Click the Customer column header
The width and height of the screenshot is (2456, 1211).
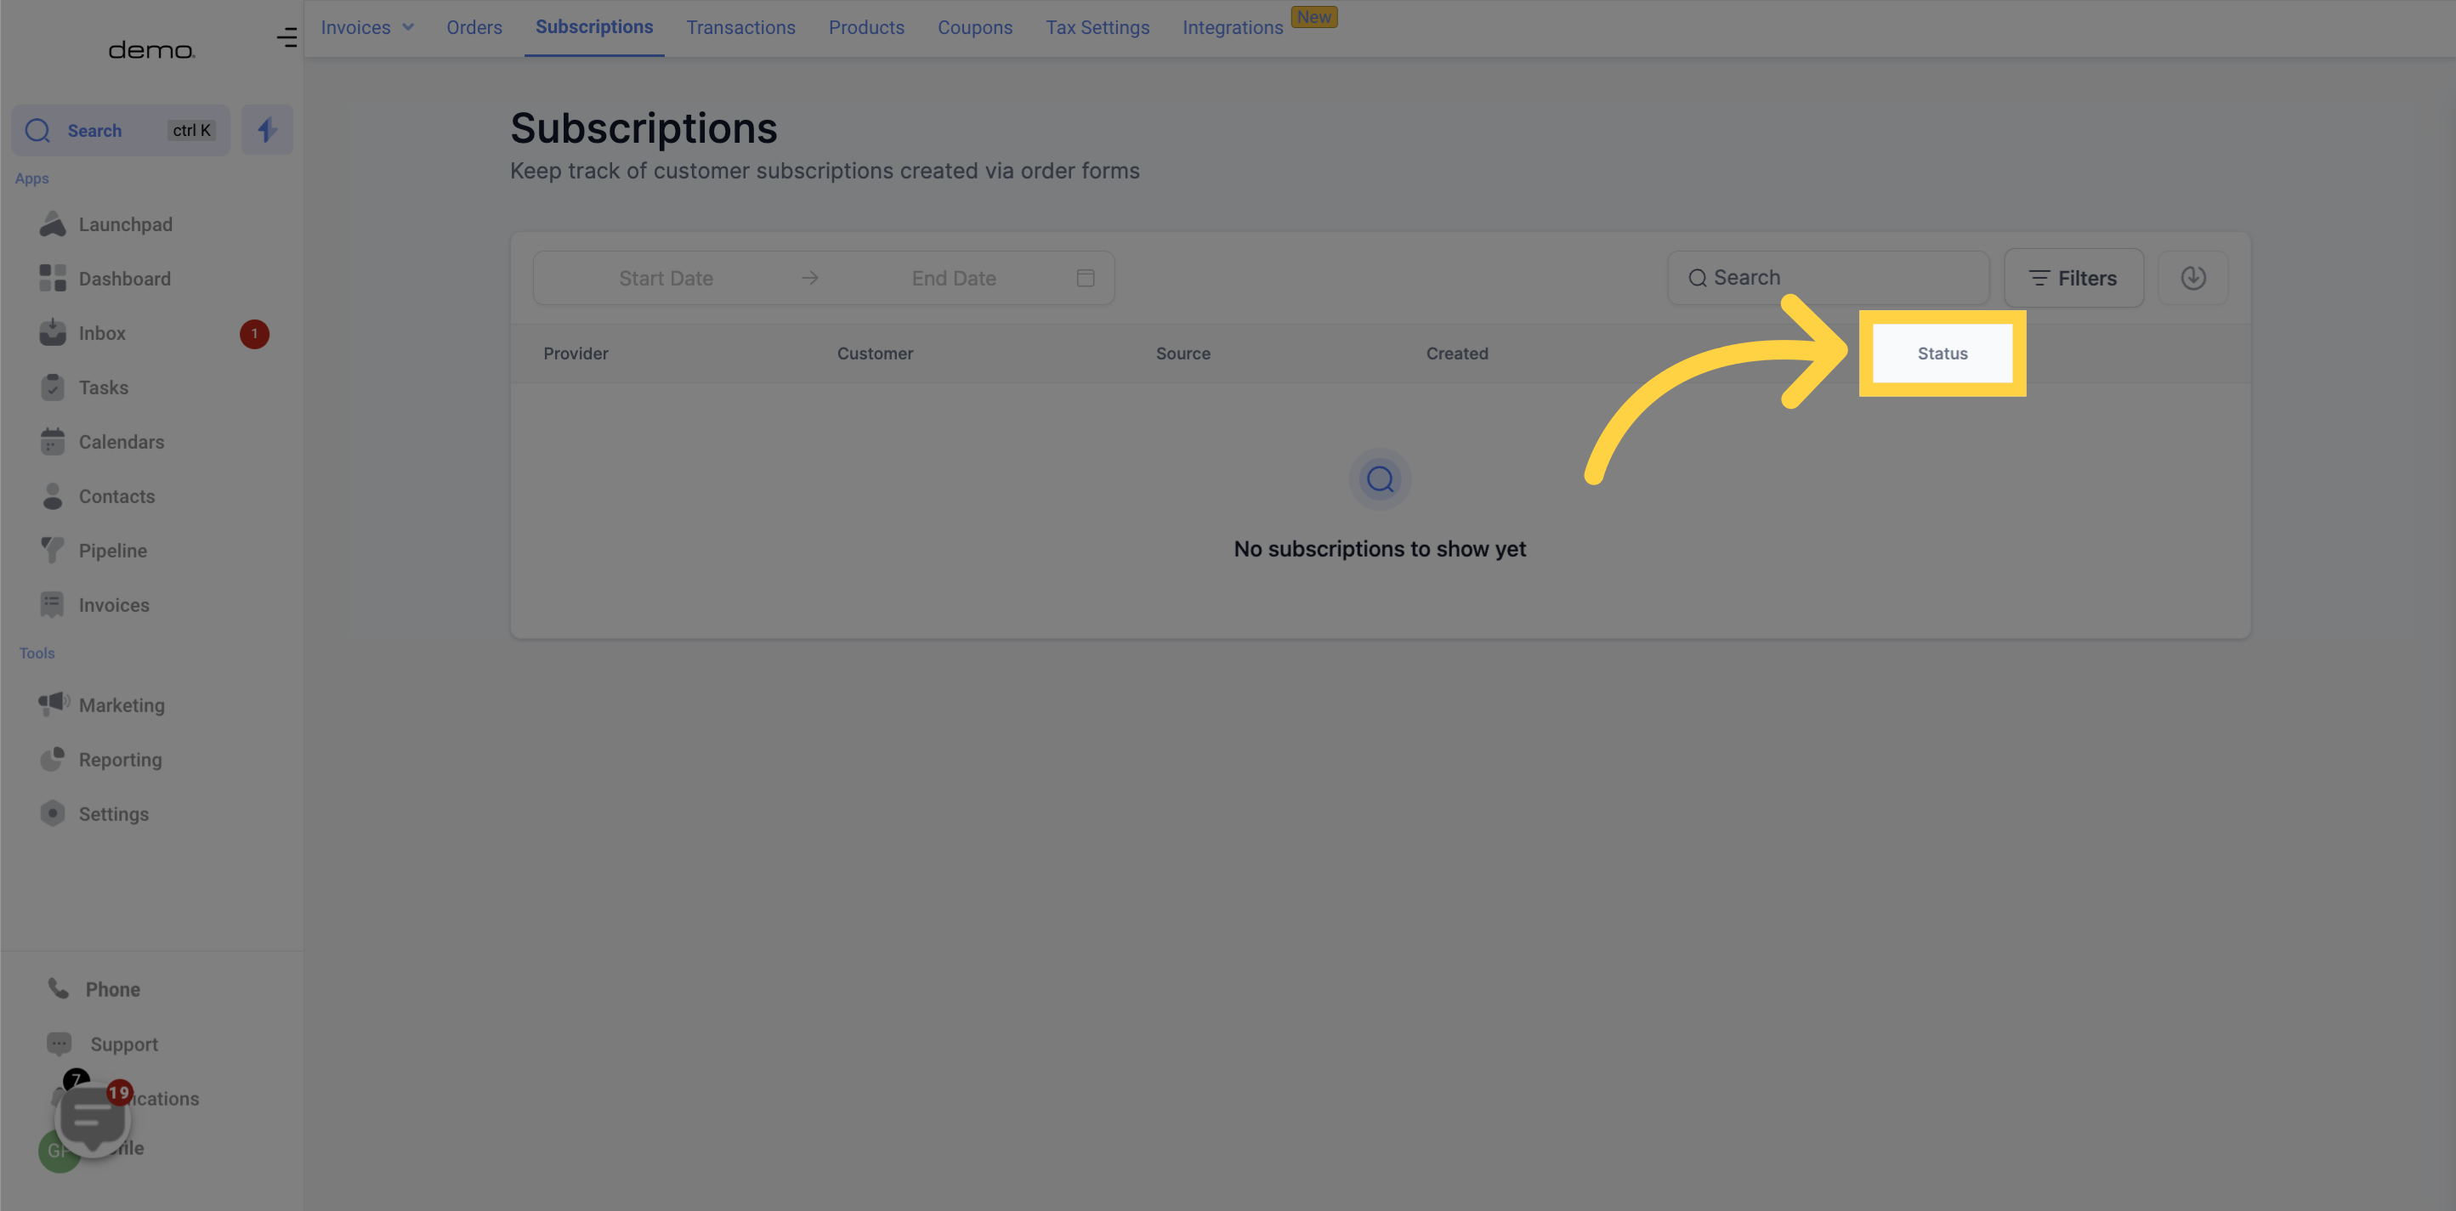[874, 354]
